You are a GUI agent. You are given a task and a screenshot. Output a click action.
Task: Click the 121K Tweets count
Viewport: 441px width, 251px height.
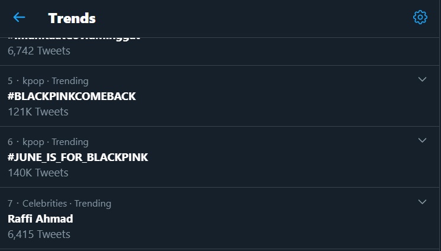click(38, 112)
